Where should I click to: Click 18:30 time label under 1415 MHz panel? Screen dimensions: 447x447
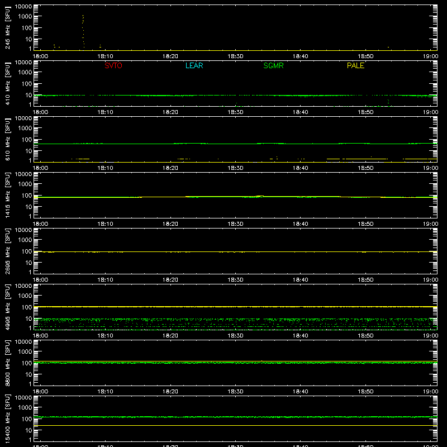[235, 224]
